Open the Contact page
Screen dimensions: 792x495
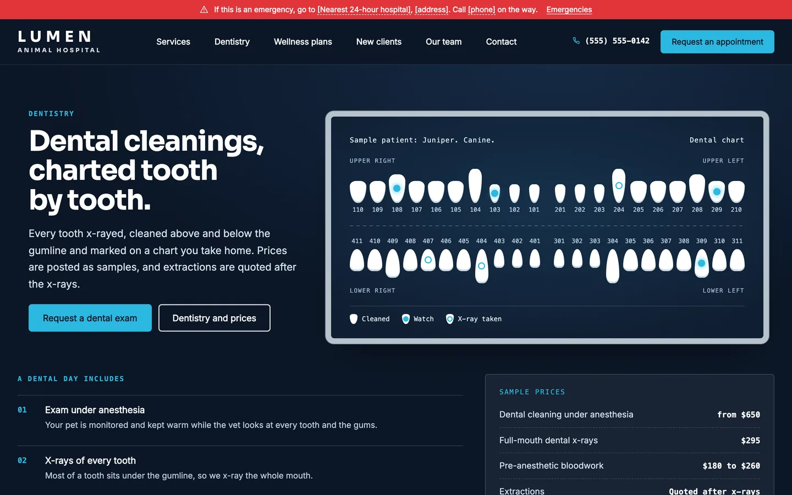pos(501,42)
